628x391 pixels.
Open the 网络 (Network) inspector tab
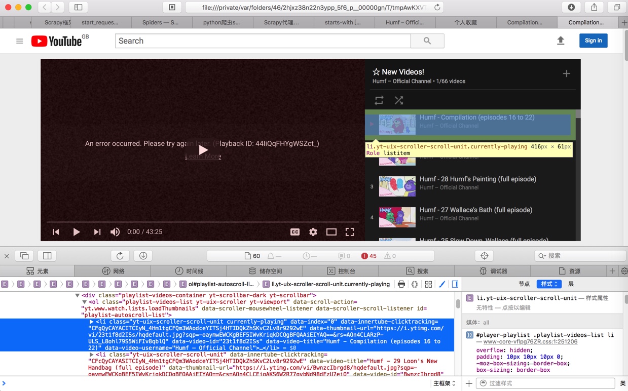(x=113, y=271)
